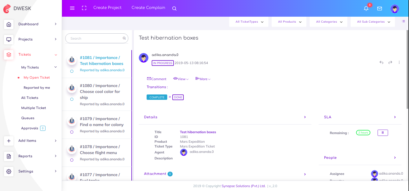The height and width of the screenshot is (191, 409).
Task: Click the reply arrow icon on ticket
Action: (x=381, y=62)
